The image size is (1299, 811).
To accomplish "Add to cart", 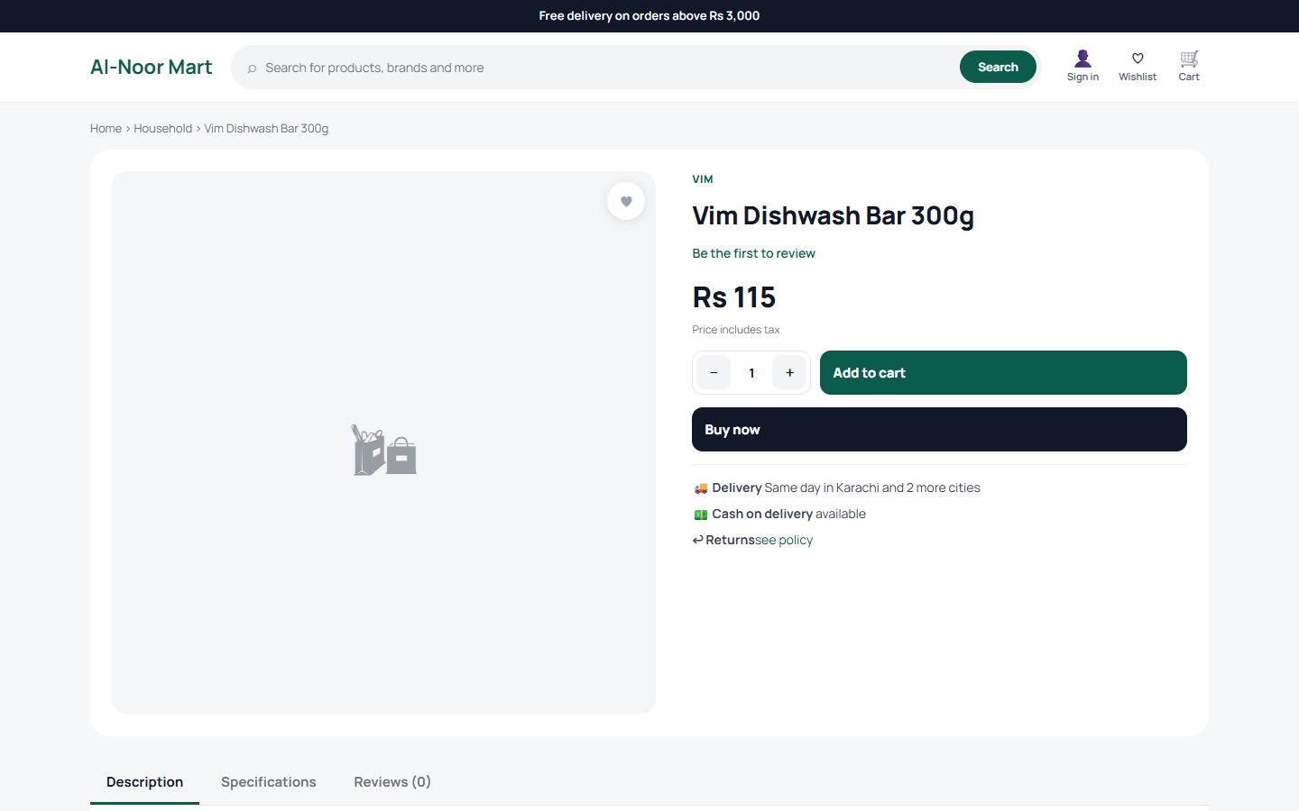I will tap(1003, 372).
